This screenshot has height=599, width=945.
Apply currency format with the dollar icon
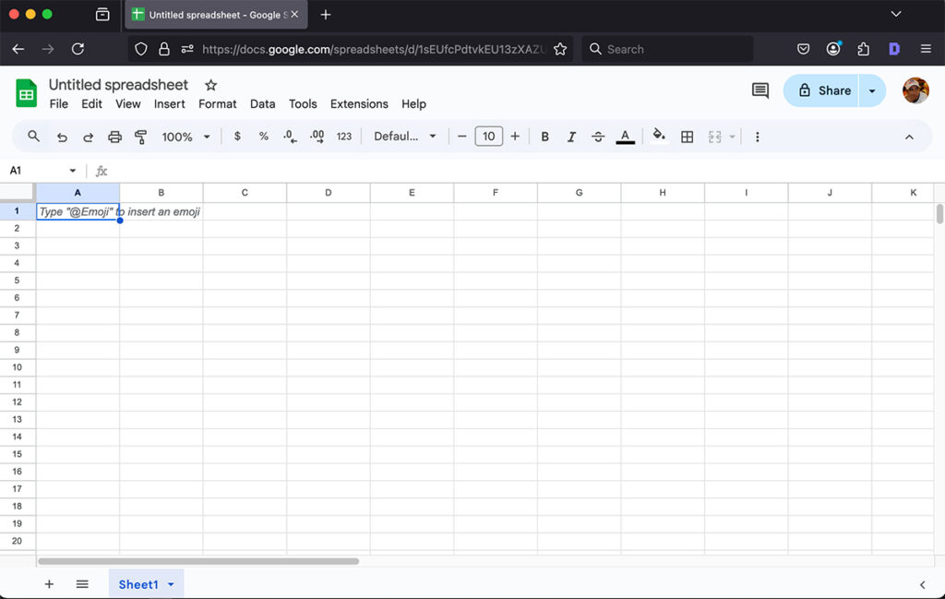(x=236, y=136)
